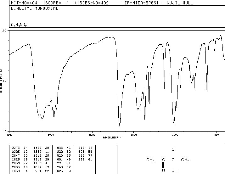Click peak table entry 981

38,171
